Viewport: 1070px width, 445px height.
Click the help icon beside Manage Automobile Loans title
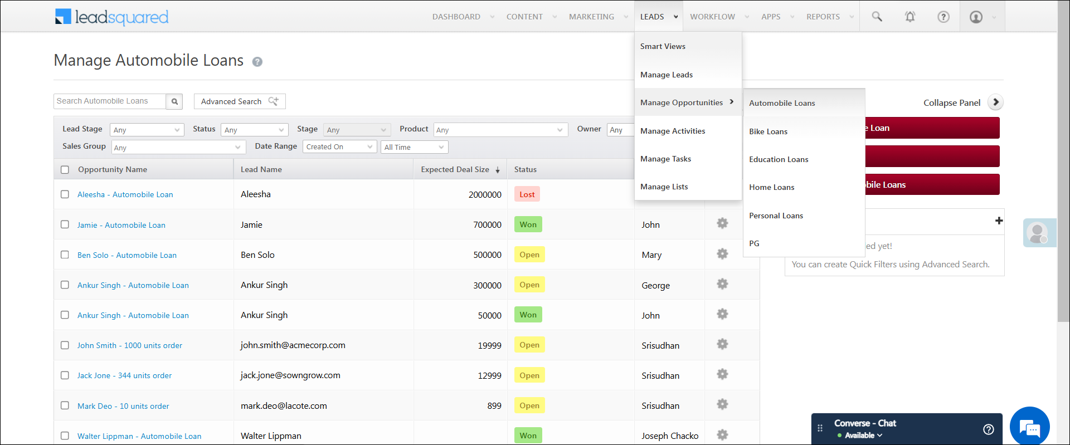257,62
